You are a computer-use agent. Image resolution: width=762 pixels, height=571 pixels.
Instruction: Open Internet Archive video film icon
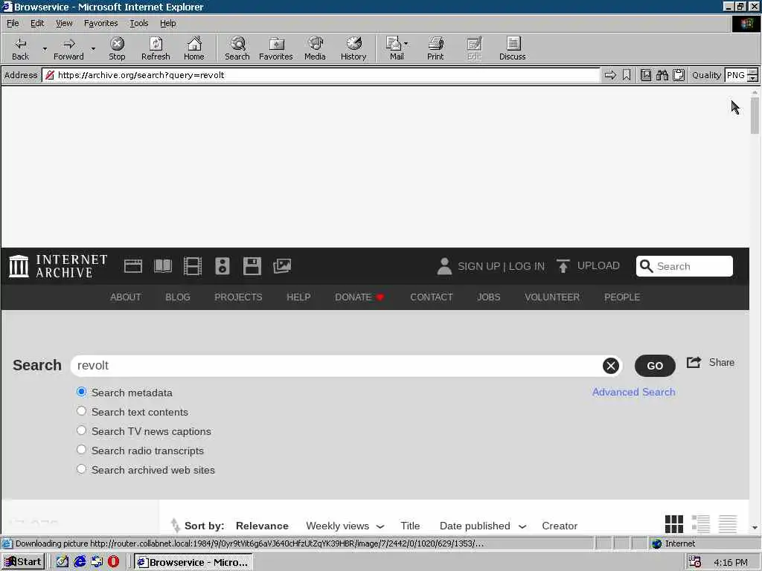coord(193,266)
